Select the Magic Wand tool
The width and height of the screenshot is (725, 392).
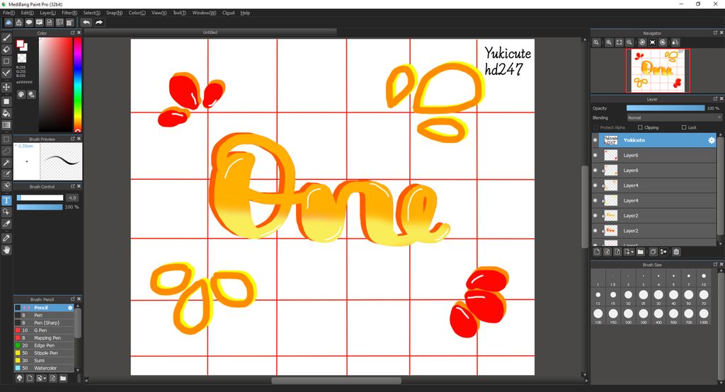tap(6, 163)
